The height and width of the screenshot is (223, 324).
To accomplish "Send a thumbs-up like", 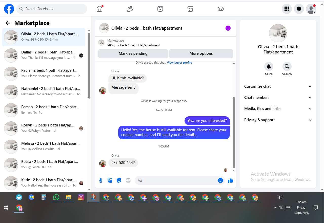I will (x=231, y=180).
